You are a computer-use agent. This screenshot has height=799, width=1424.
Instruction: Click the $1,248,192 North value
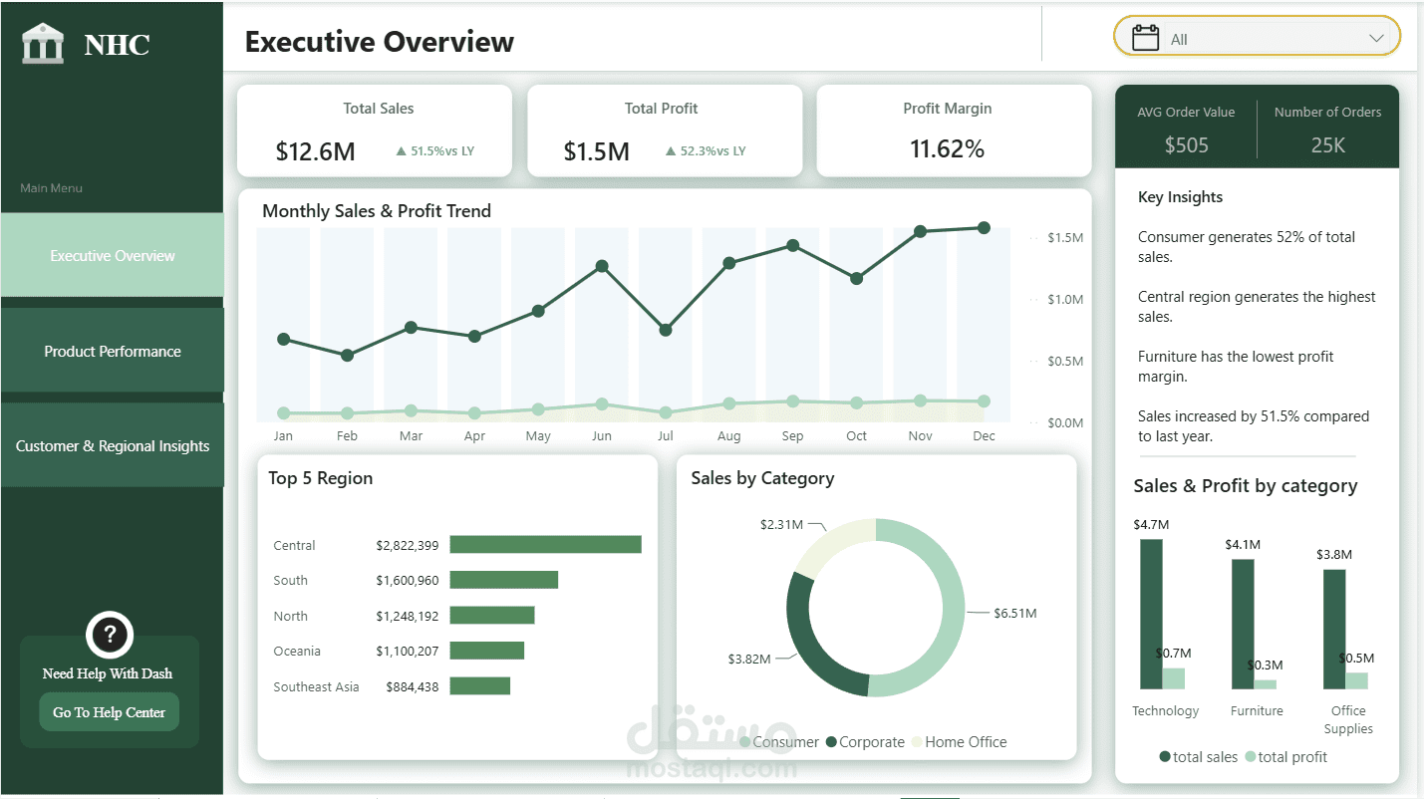[407, 616]
